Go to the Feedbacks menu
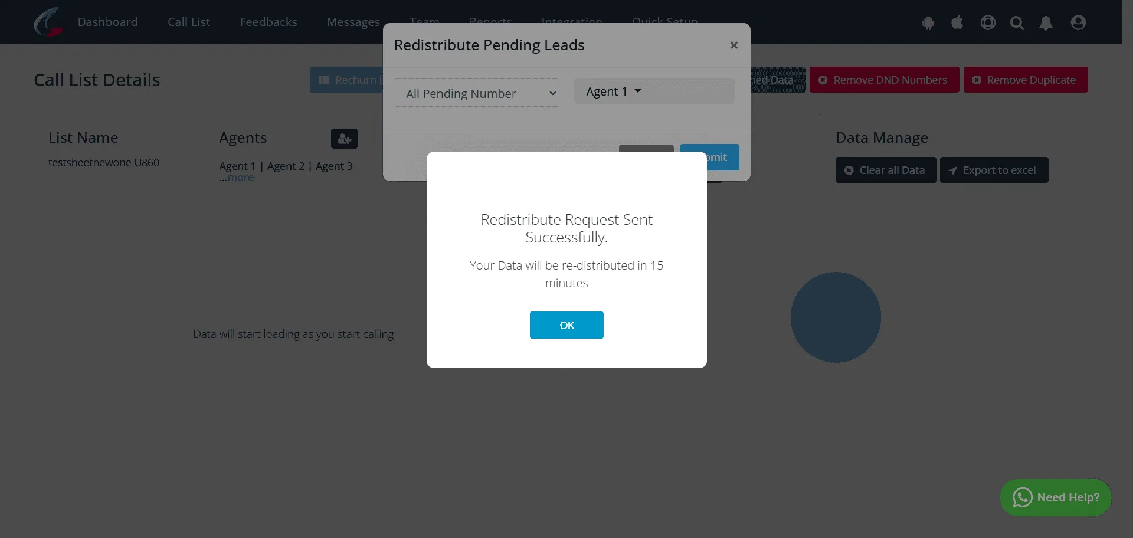The height and width of the screenshot is (538, 1133). point(268,22)
